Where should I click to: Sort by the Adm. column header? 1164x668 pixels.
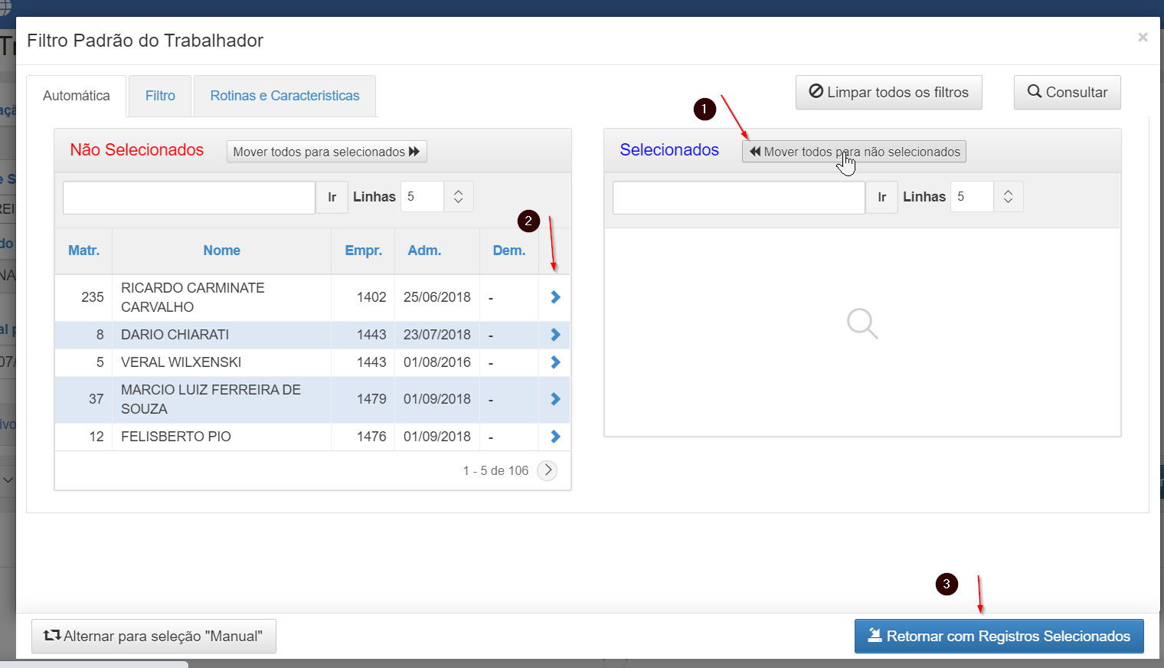click(424, 250)
